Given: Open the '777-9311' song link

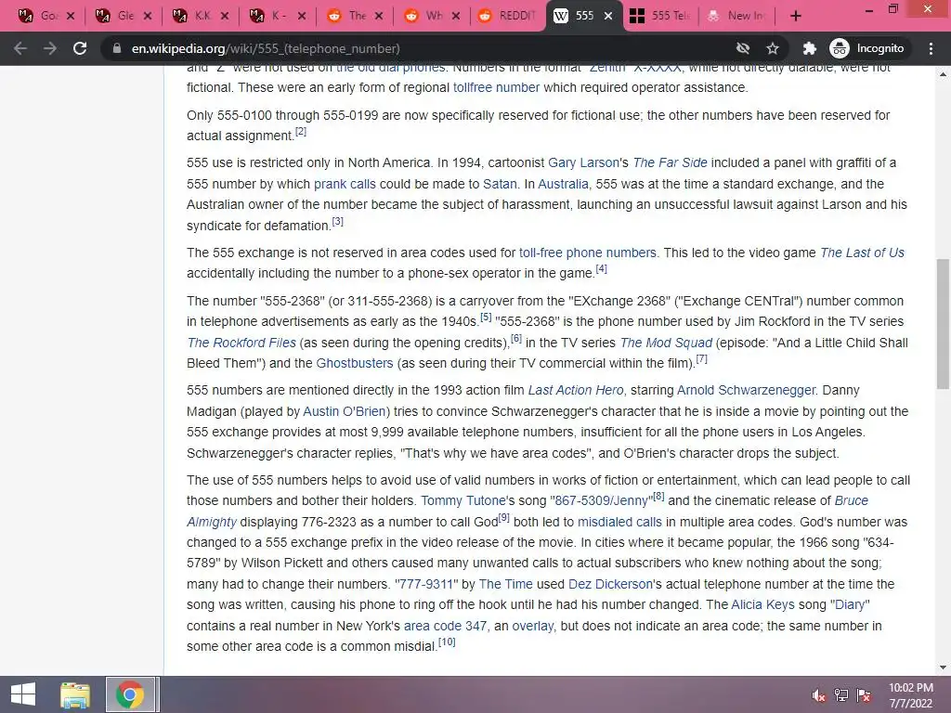Looking at the screenshot, I should click(x=425, y=585).
